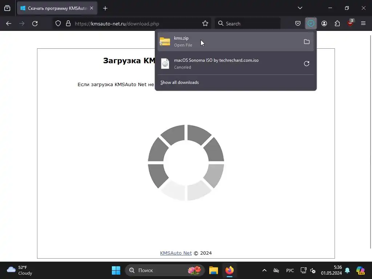Click the Firefox taskbar icon
This screenshot has width=372, height=279.
230,270
